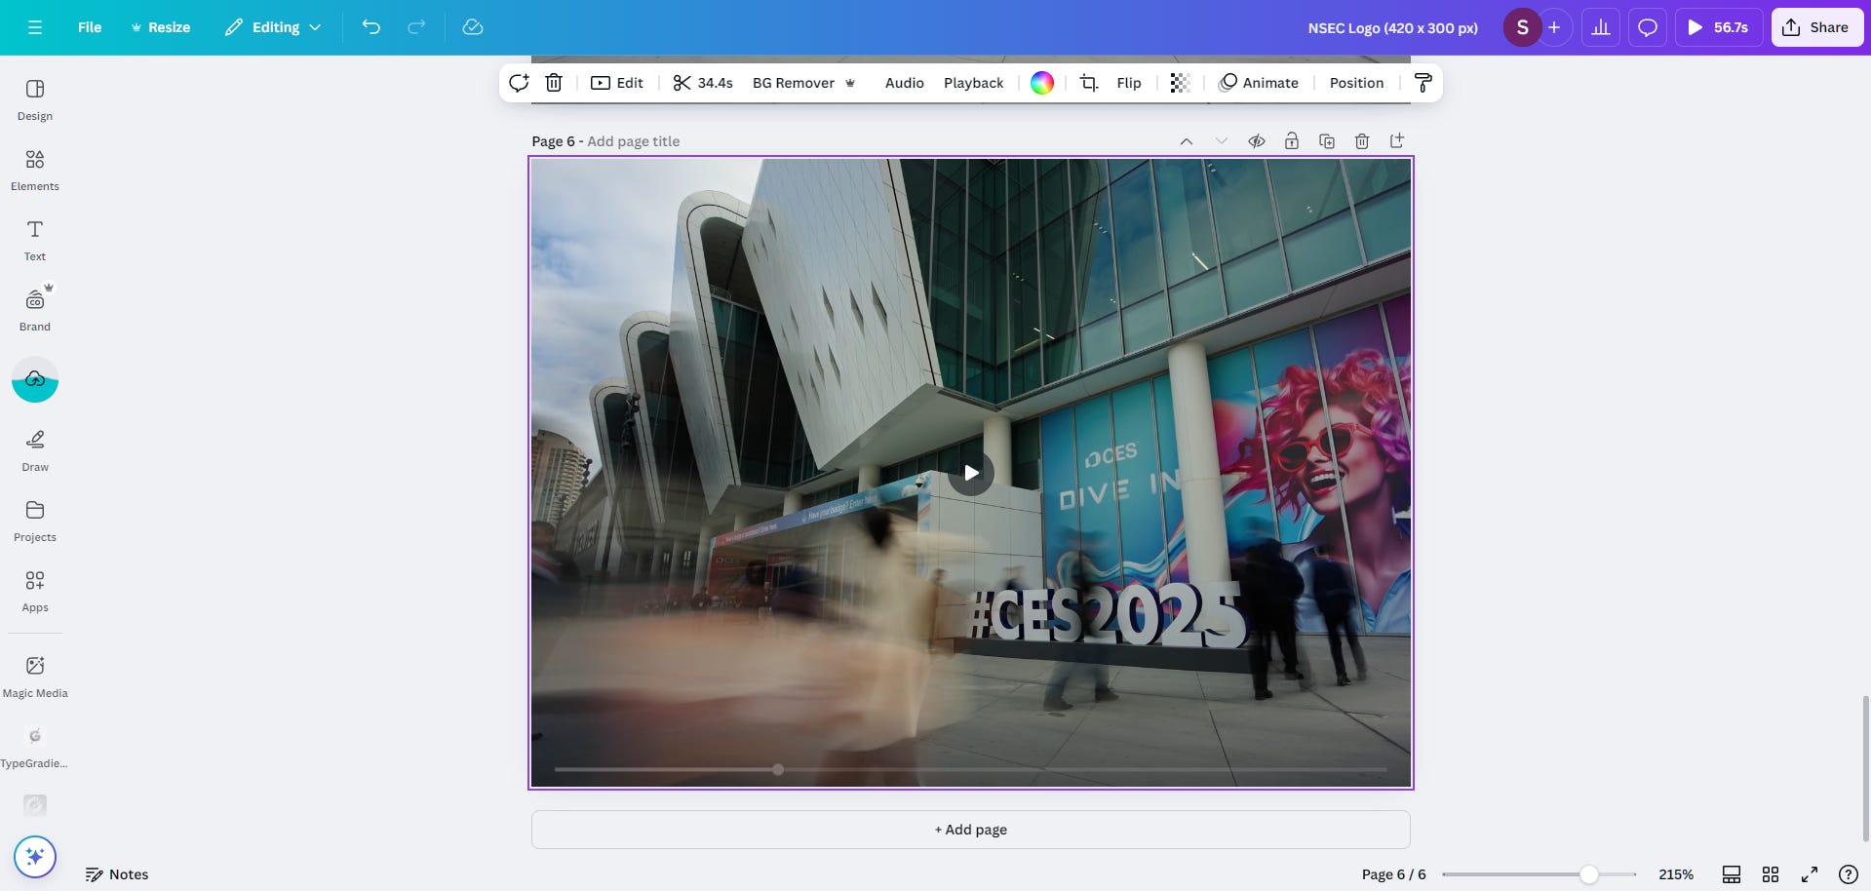Delete the selected video via toolbar trash

pyautogui.click(x=554, y=83)
